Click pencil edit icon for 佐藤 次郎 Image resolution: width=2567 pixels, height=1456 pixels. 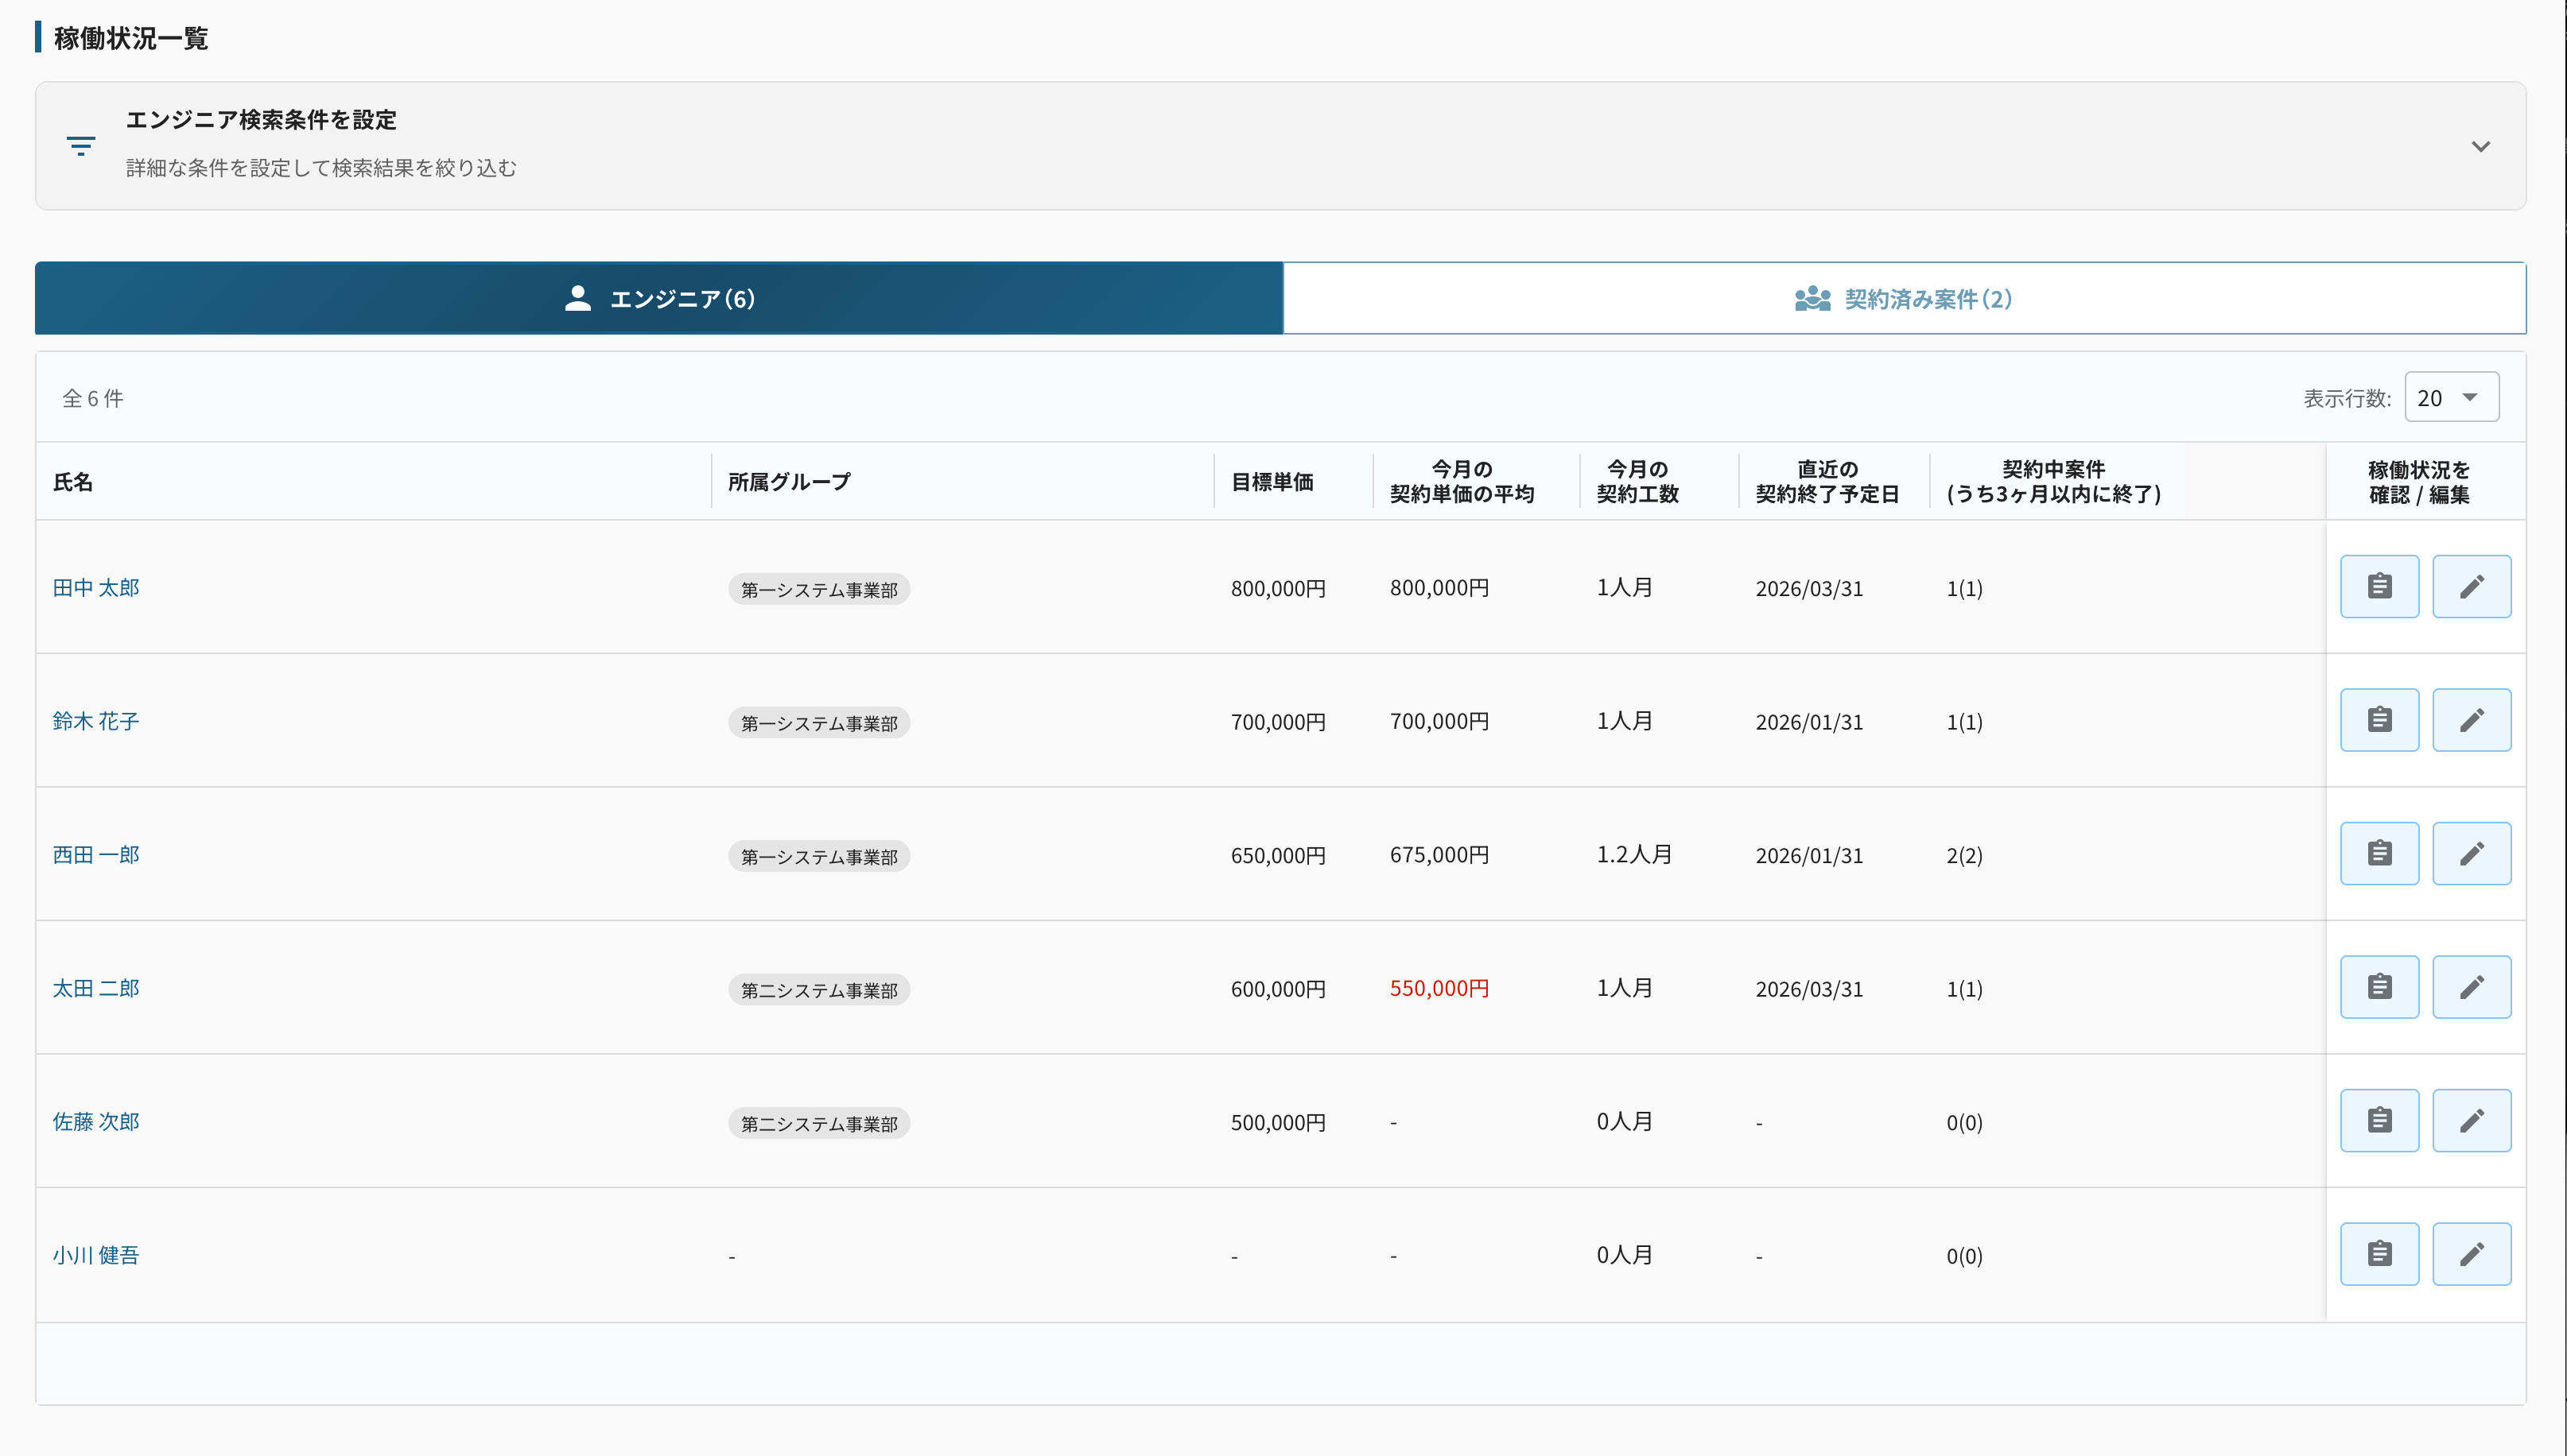pos(2471,1121)
